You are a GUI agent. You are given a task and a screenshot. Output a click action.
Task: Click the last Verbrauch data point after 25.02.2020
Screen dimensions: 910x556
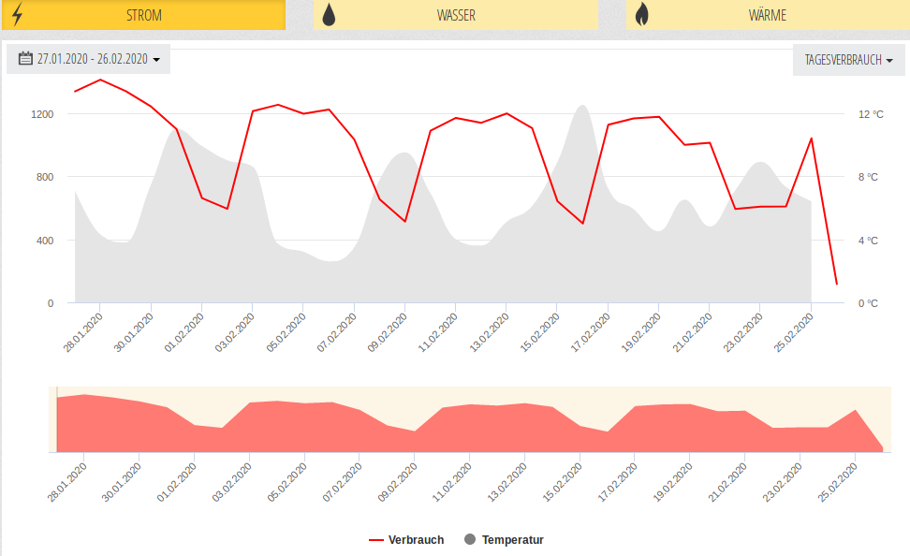[x=836, y=284]
